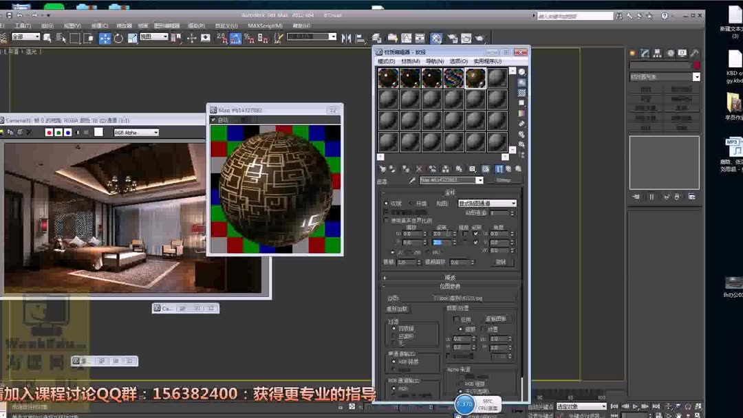
Task: Open the Map #614327883 name dropdown
Action: click(480, 180)
